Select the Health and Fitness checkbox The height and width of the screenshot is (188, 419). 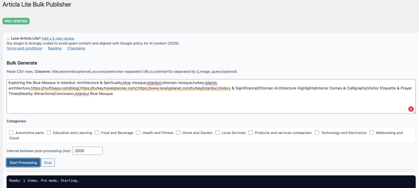point(138,132)
